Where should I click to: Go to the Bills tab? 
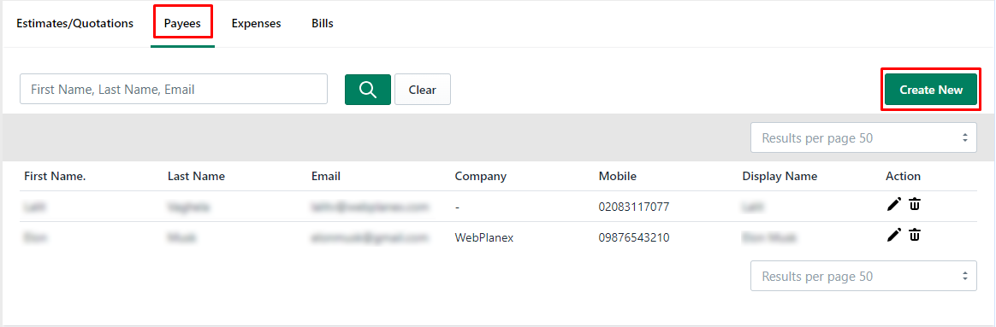pos(322,23)
